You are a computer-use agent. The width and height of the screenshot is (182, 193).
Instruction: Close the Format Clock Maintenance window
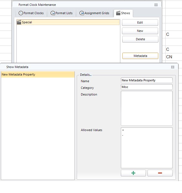[x=156, y=5]
